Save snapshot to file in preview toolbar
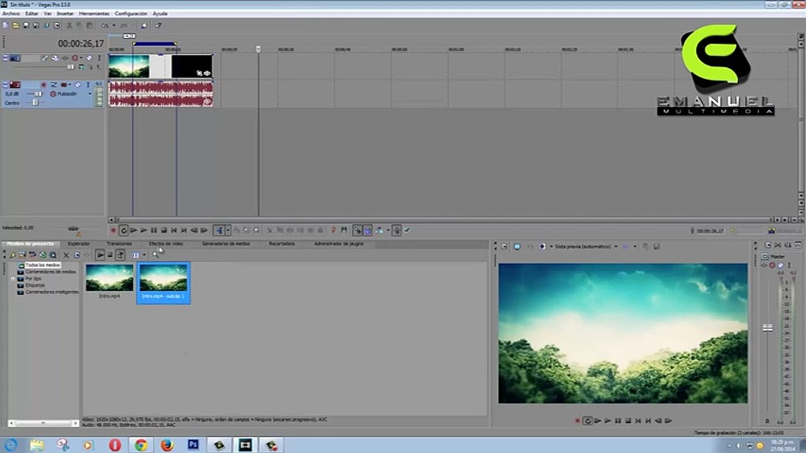 pyautogui.click(x=657, y=246)
